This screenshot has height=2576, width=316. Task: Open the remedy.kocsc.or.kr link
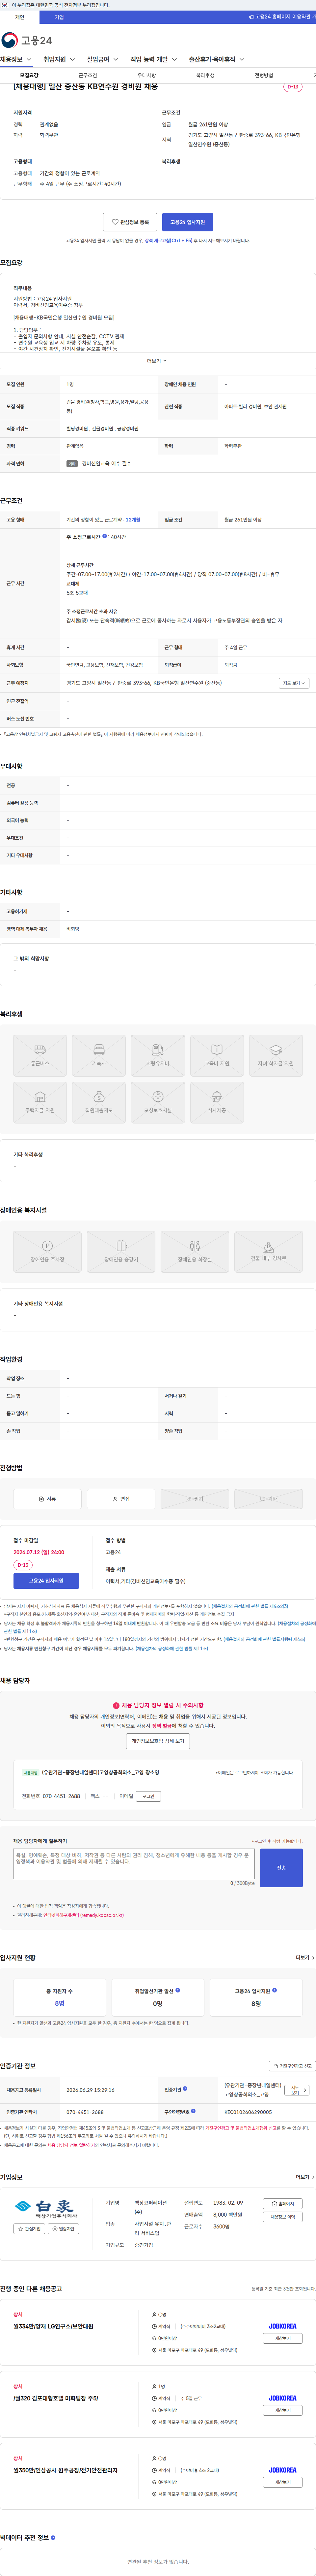[x=84, y=1915]
